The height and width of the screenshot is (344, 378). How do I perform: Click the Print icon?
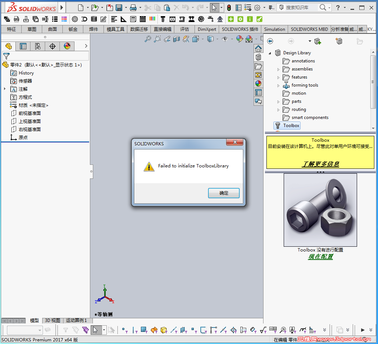(133, 8)
